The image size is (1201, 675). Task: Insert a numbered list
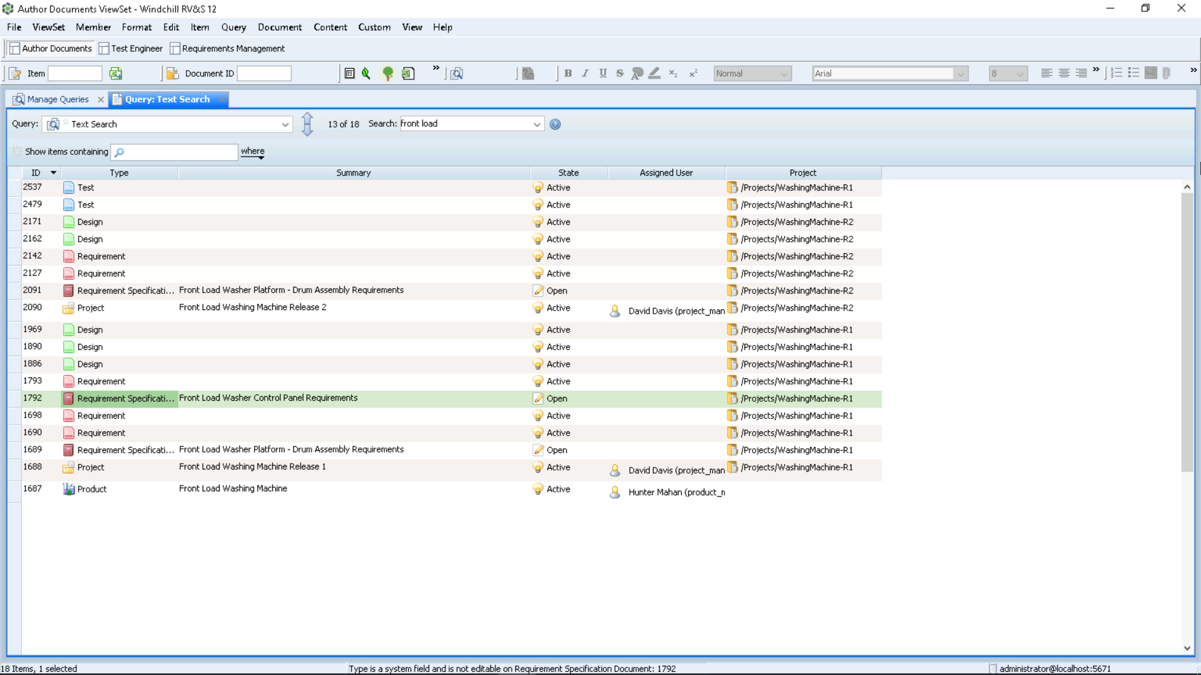[1117, 73]
